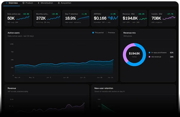Viewport: 180px width, 117px height.
Task: Click the 62% value for In-app purchases
Action: [172, 53]
